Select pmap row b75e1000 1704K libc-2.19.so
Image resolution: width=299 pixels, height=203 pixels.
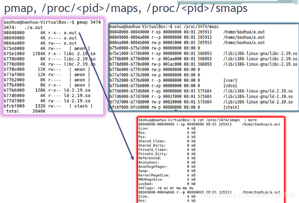(50, 54)
